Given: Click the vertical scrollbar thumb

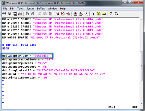Looking at the screenshot, I should tap(141, 66).
